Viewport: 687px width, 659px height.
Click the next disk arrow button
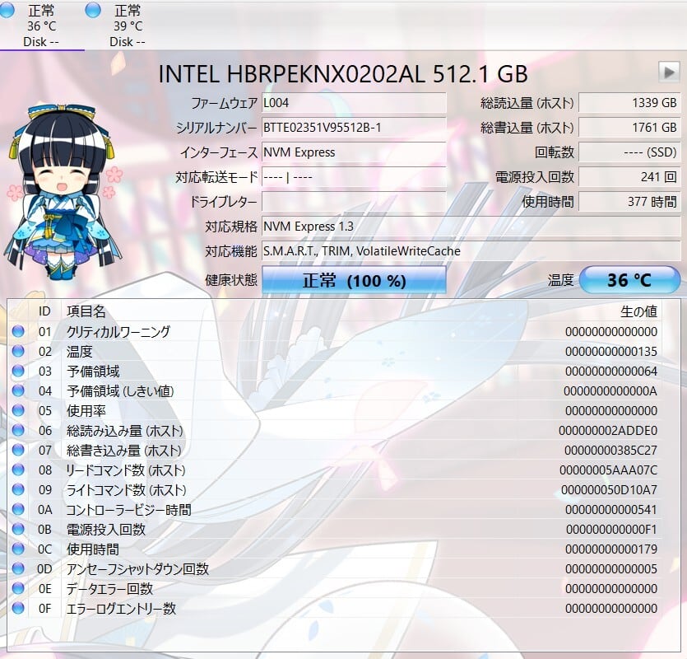669,72
